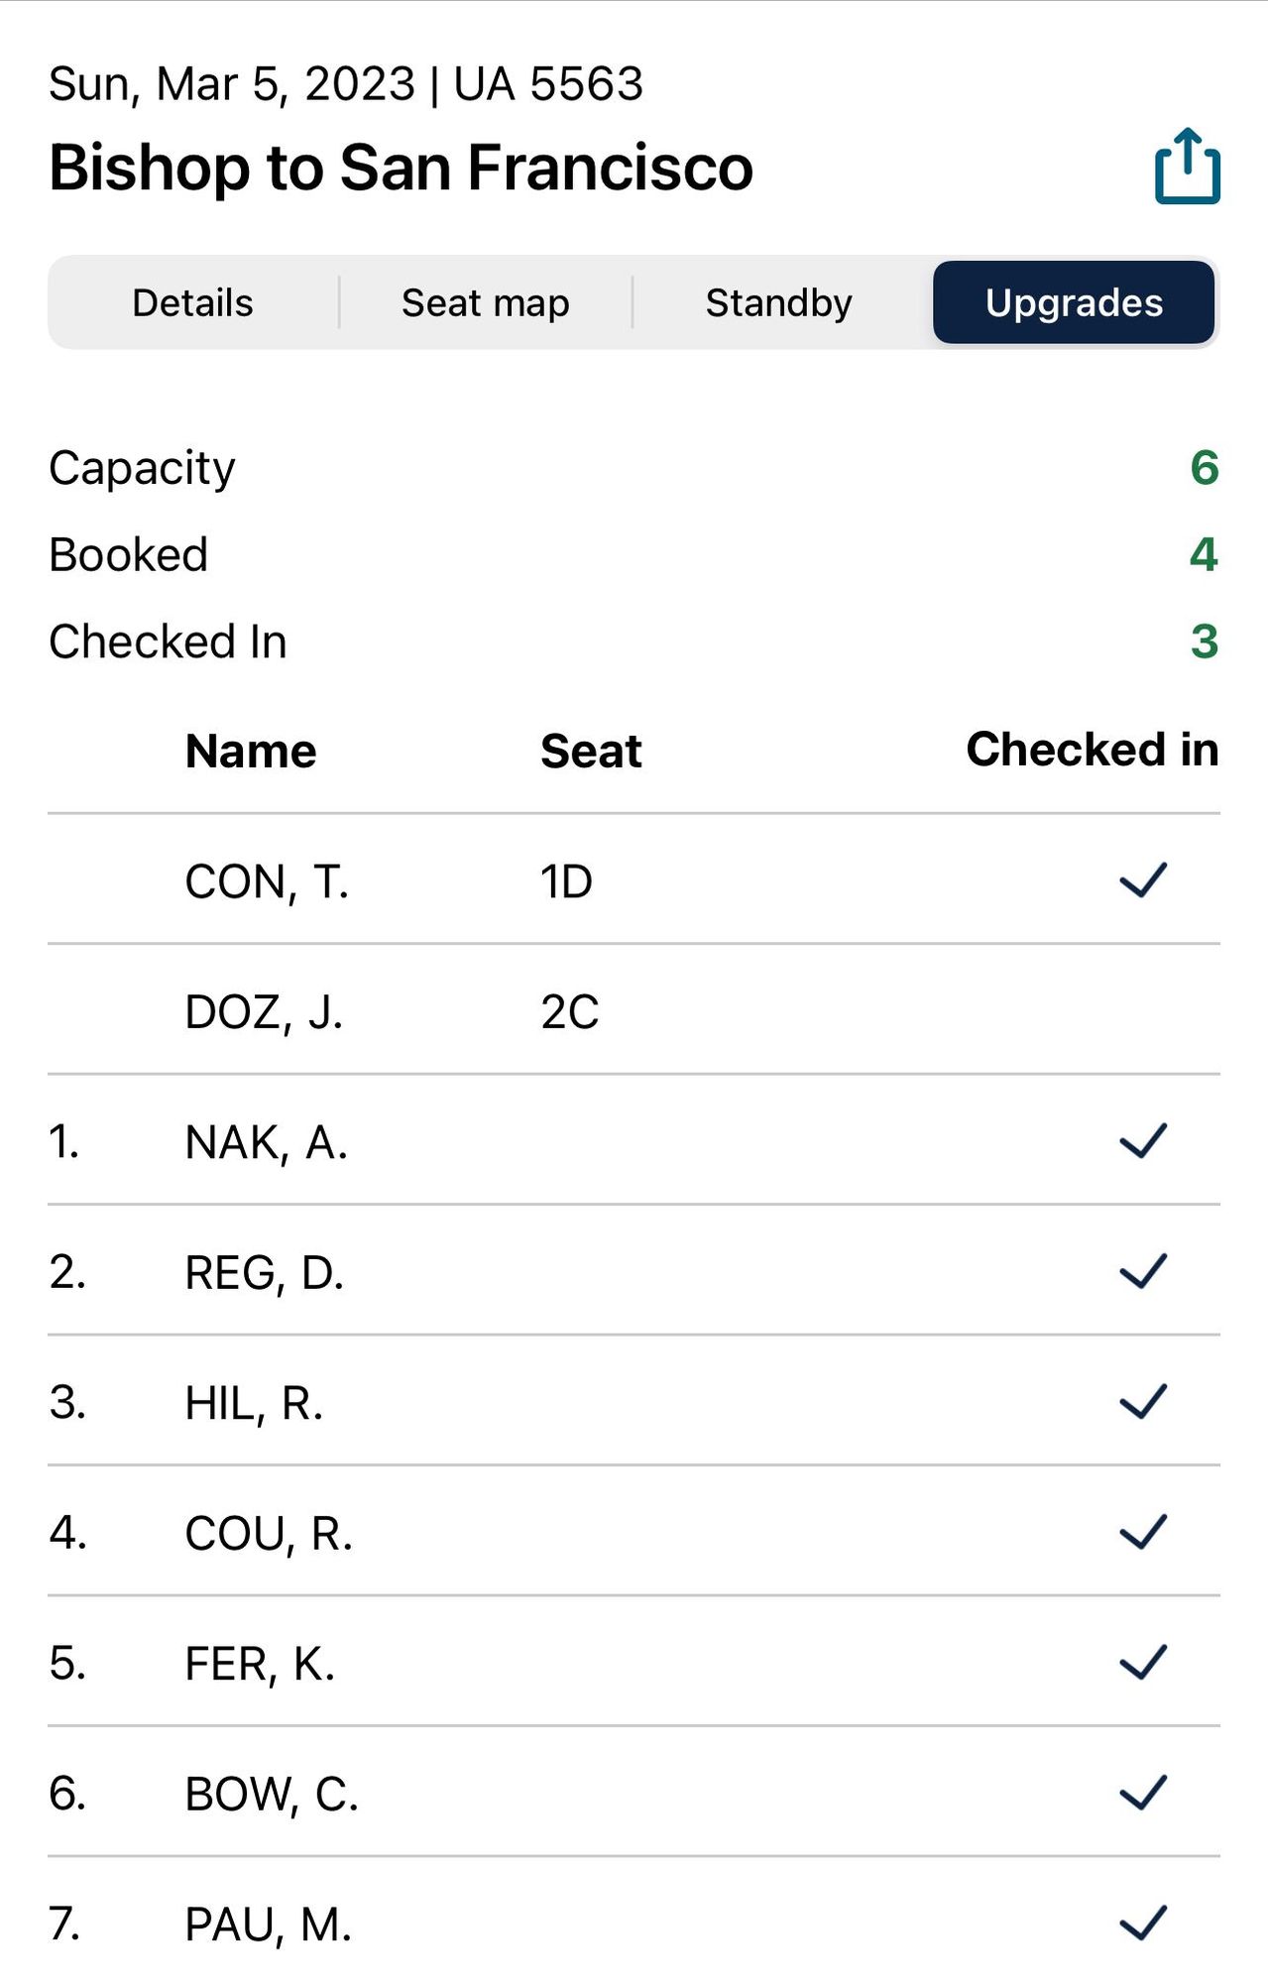Tap seat 1D in the upgrade list
The image size is (1268, 1983).
coord(566,881)
